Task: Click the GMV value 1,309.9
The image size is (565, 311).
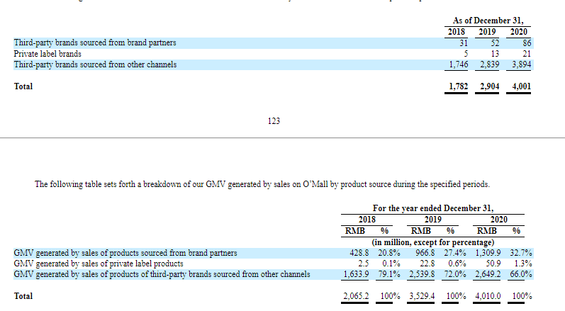Action: (488, 253)
